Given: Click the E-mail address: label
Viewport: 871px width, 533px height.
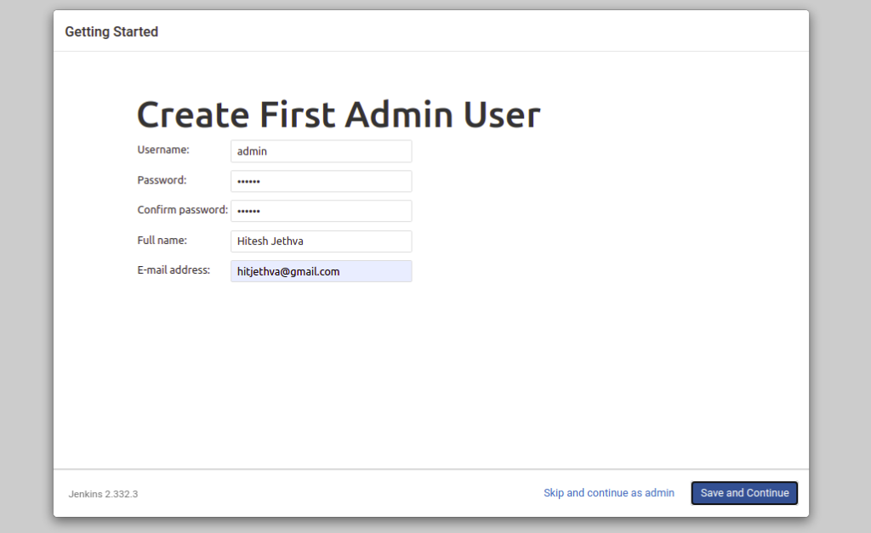Looking at the screenshot, I should pos(174,269).
